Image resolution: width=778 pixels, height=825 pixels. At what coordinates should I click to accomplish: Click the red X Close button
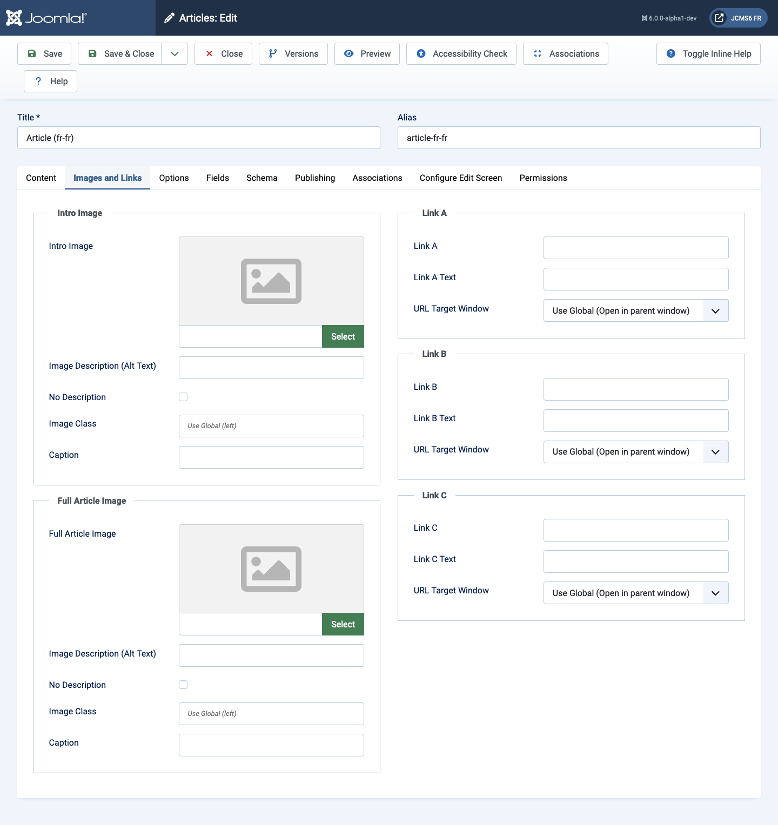tap(223, 53)
